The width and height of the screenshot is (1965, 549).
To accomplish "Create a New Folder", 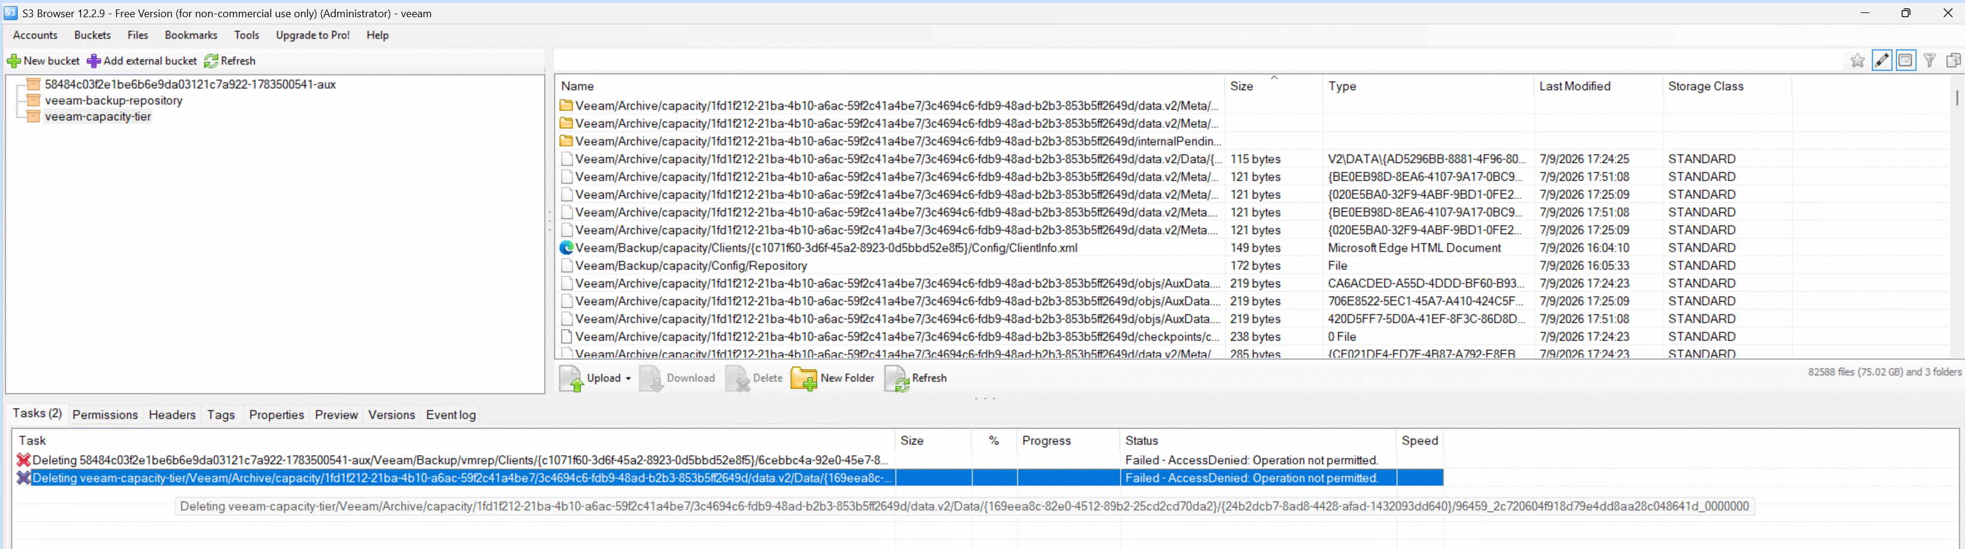I will click(833, 378).
